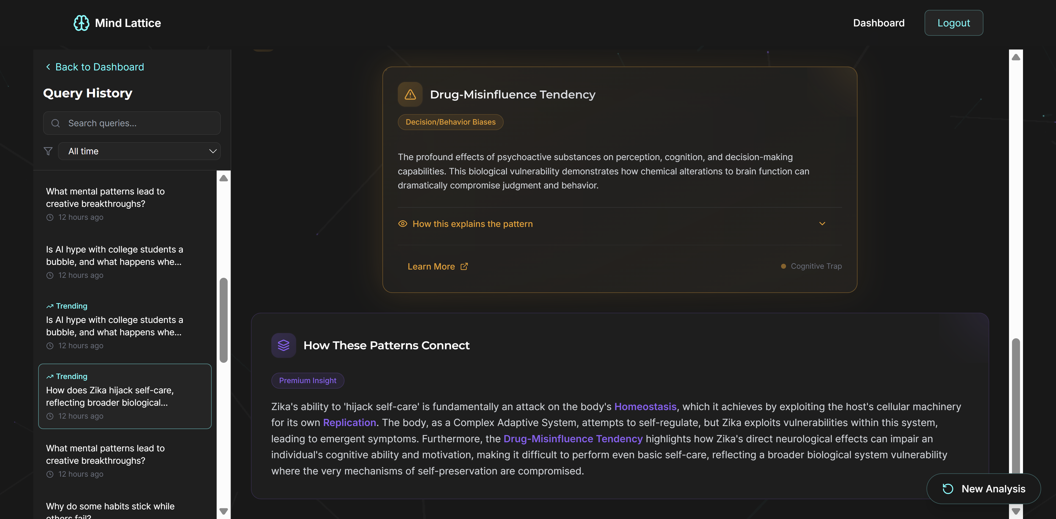The image size is (1056, 519).
Task: Click the Logout button
Action: pyautogui.click(x=953, y=23)
